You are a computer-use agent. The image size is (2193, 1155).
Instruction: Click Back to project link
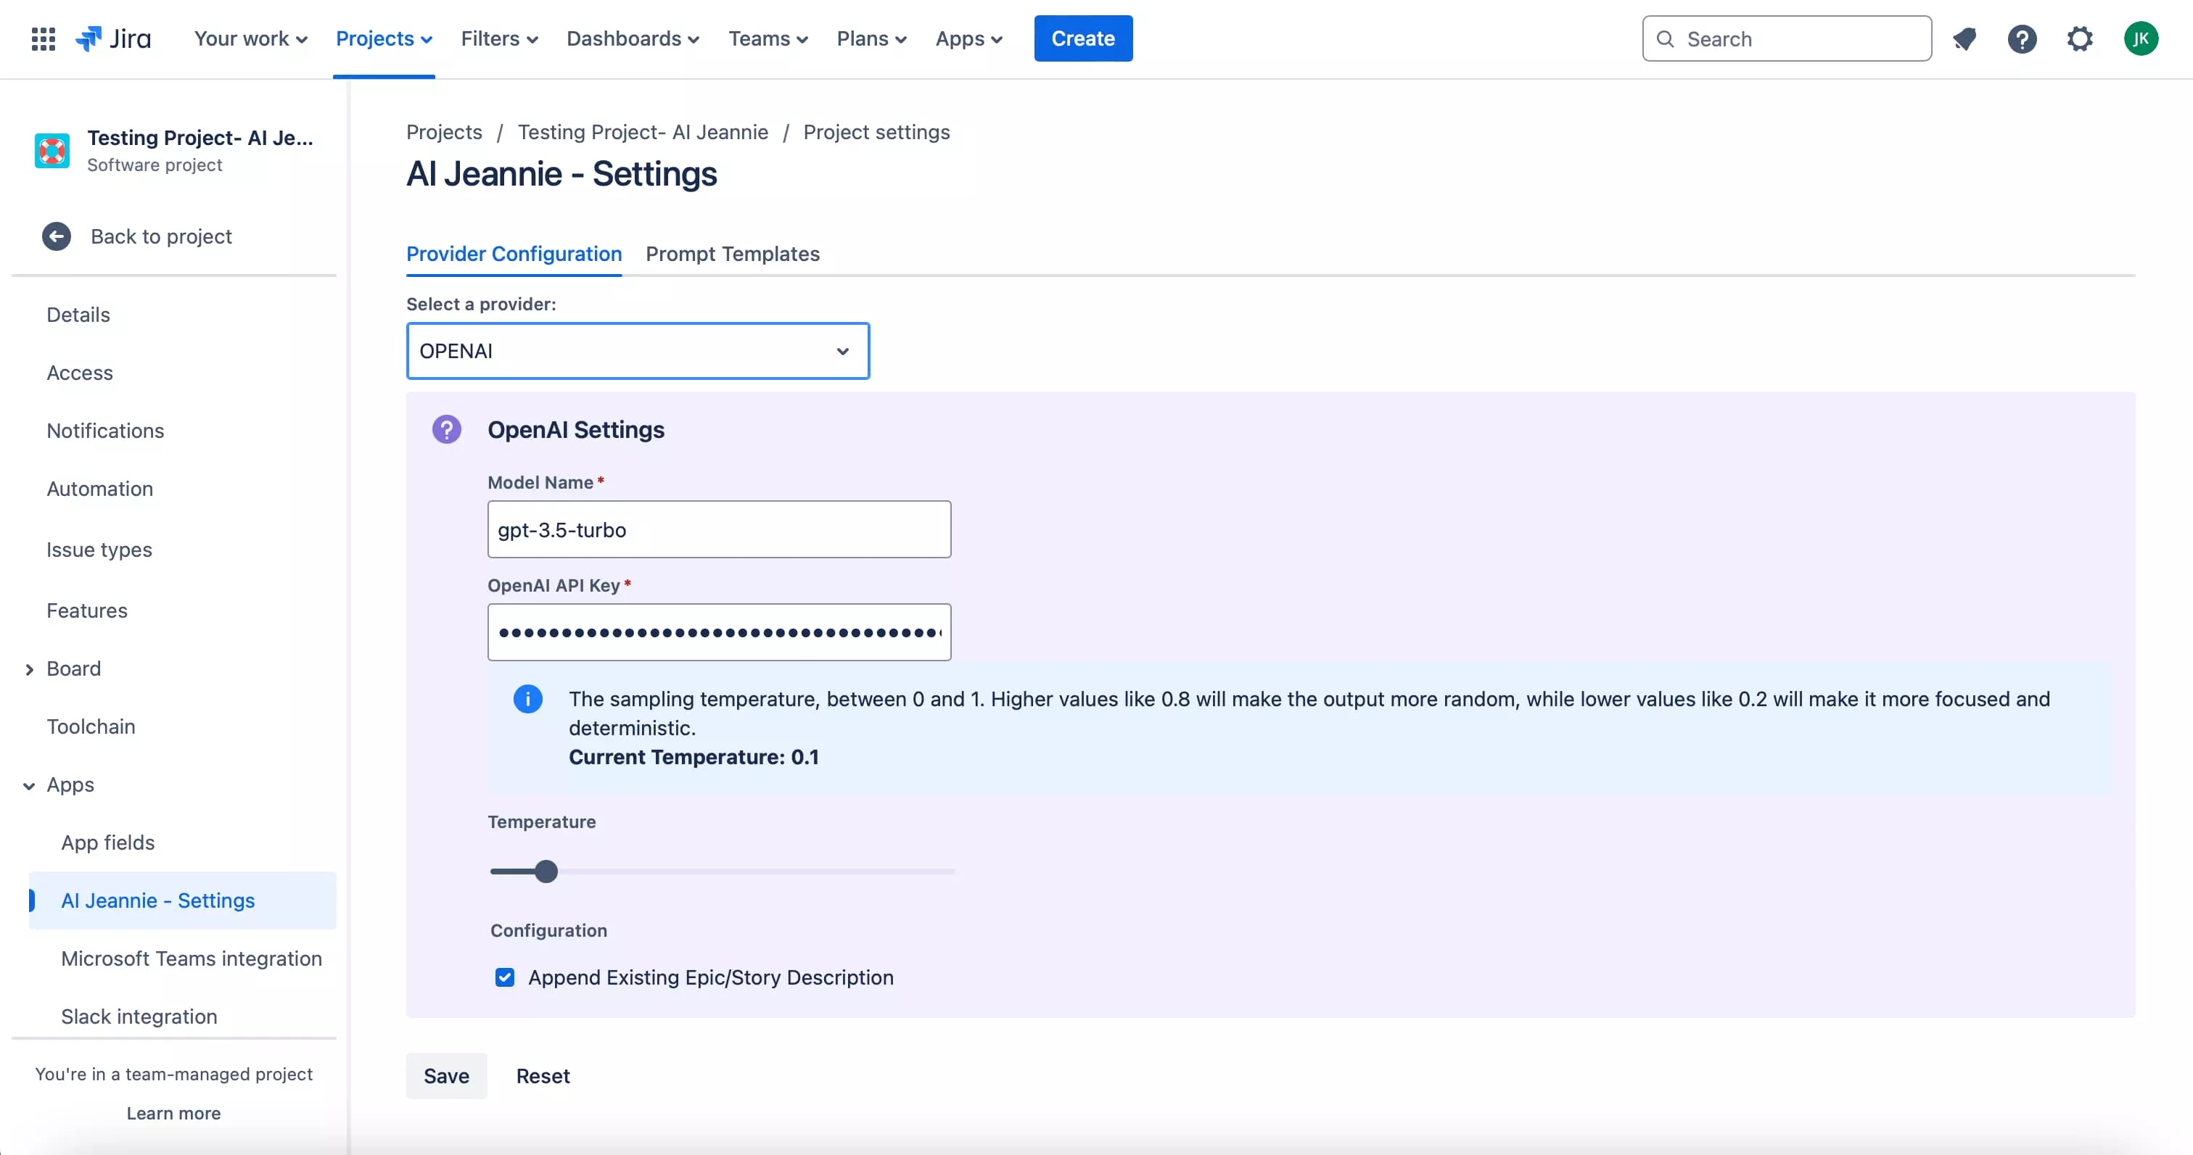[161, 236]
